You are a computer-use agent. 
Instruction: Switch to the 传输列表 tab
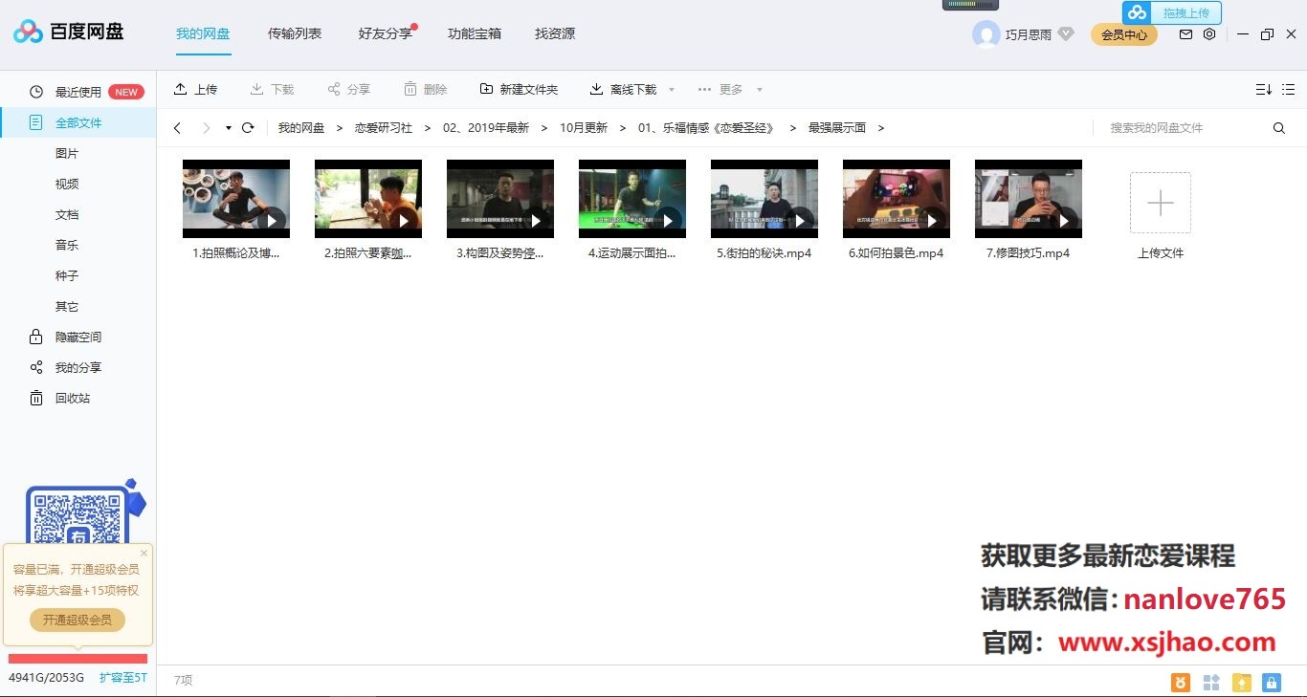(x=295, y=33)
